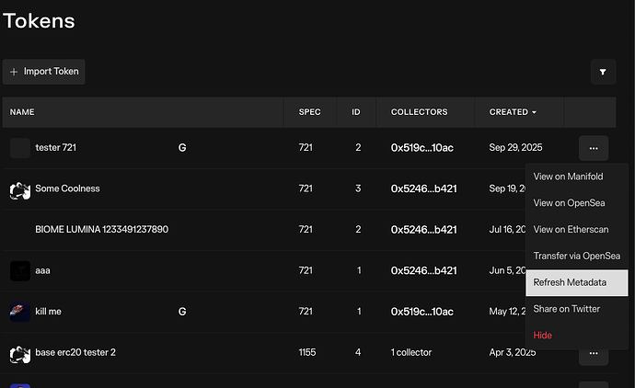Sort by the Created column arrow
This screenshot has height=388, width=635.
click(536, 112)
